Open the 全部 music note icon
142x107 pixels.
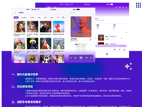pyautogui.click(x=114, y=25)
